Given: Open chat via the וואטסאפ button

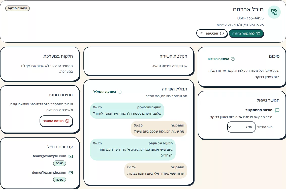Looking at the screenshot, I should (x=212, y=33).
